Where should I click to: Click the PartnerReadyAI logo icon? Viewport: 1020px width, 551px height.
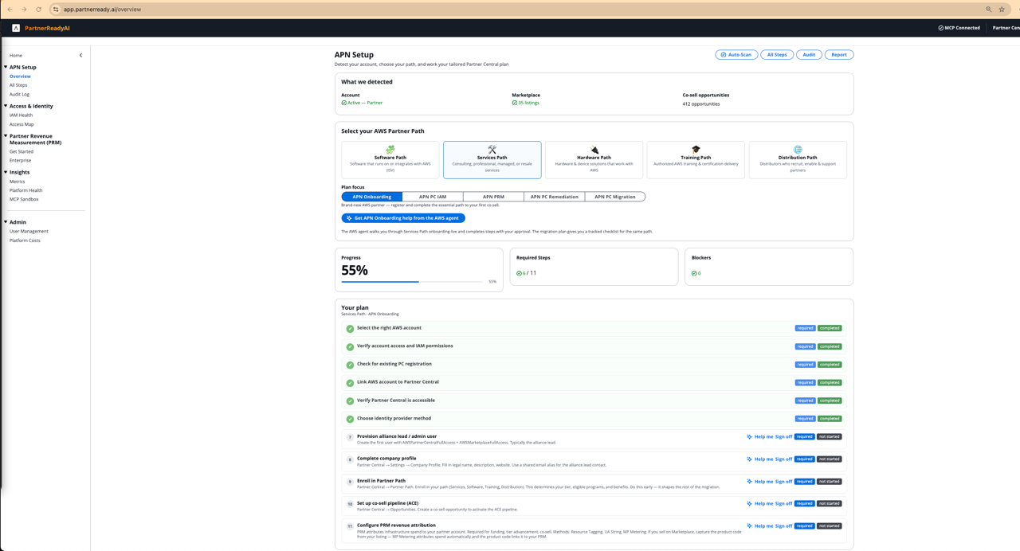point(16,28)
